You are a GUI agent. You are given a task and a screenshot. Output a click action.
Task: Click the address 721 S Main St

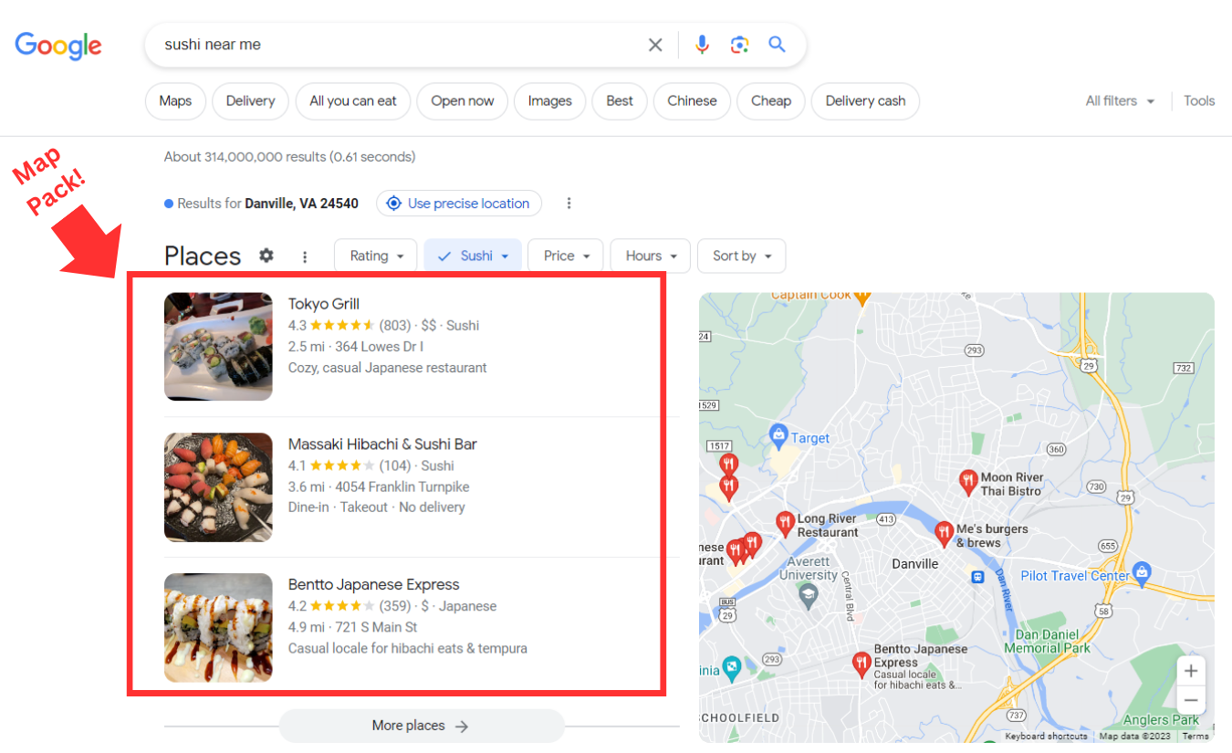pos(376,628)
